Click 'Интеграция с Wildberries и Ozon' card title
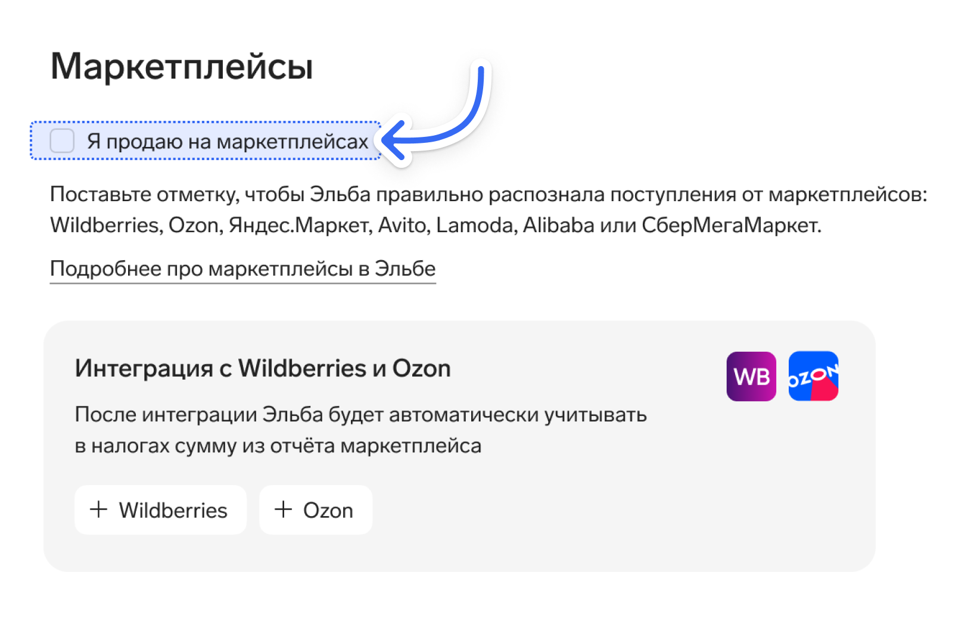This screenshot has width=974, height=619. [263, 368]
